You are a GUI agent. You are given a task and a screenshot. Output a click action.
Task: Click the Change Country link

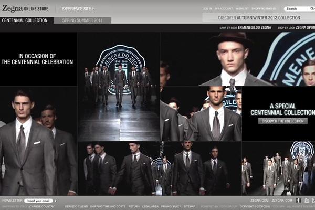click(x=42, y=206)
